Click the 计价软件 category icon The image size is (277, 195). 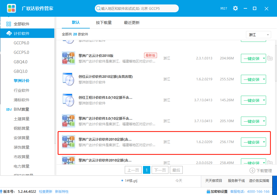[9, 33]
